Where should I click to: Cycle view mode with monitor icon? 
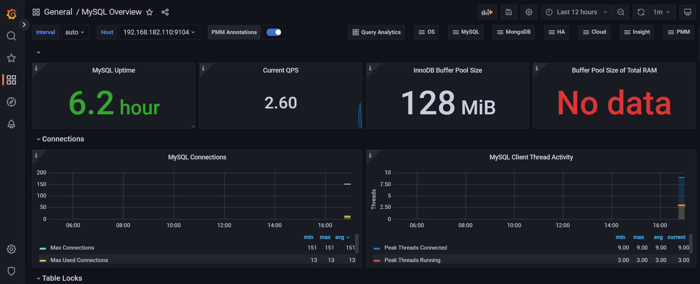click(688, 12)
